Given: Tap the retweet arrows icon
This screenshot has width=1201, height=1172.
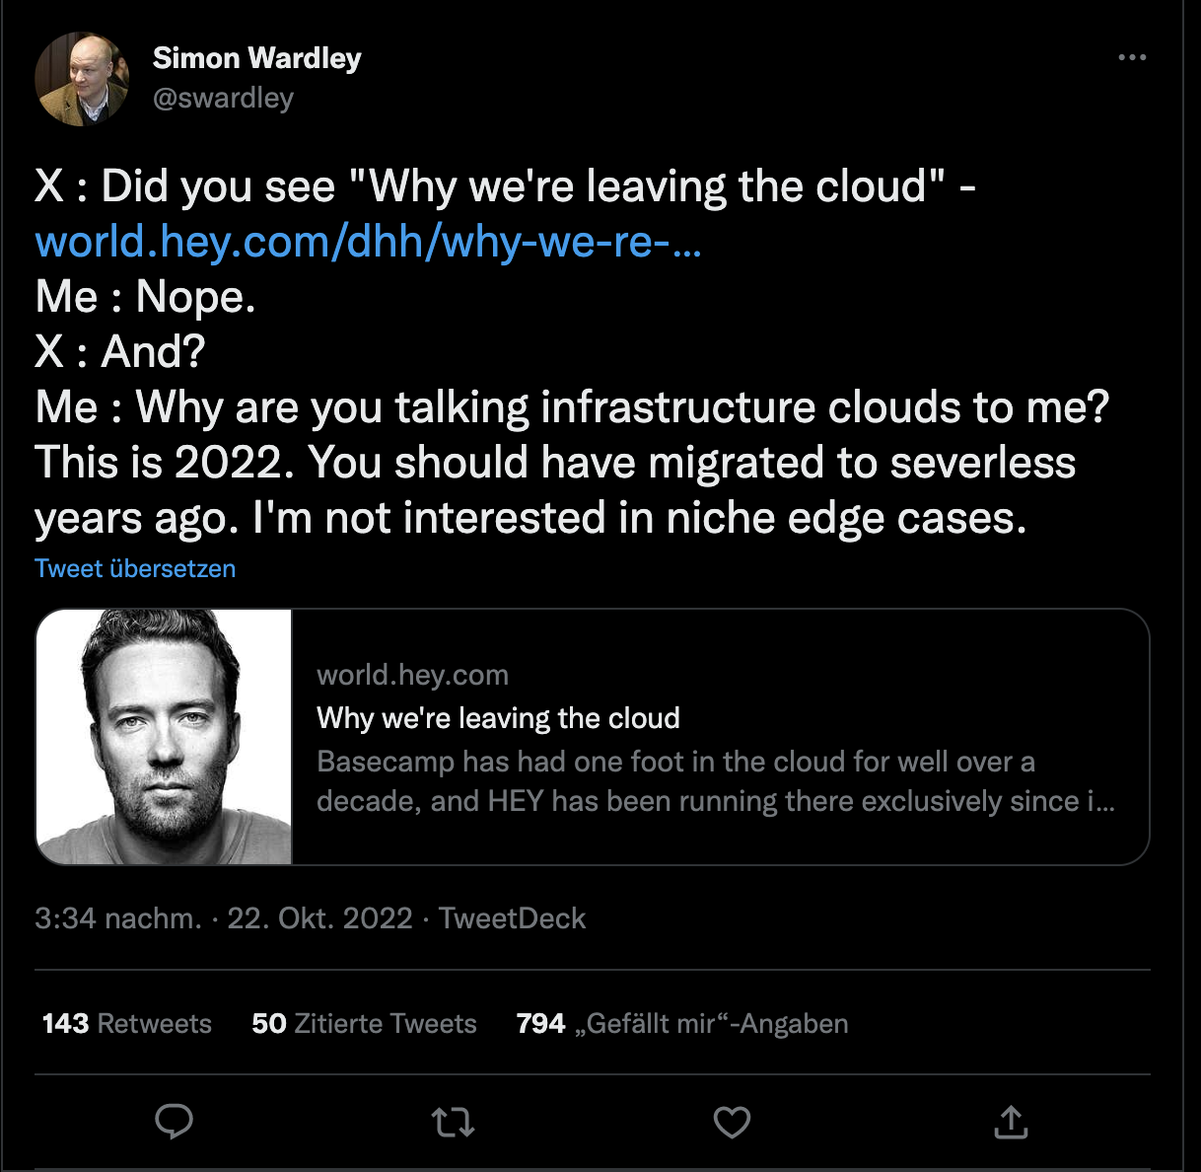Looking at the screenshot, I should (453, 1122).
